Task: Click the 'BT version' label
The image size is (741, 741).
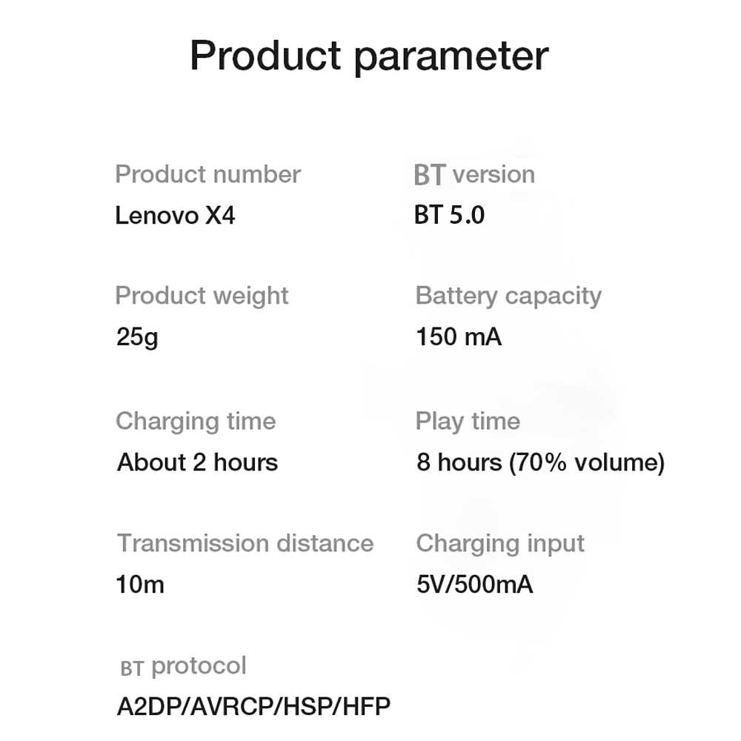Action: tap(474, 175)
